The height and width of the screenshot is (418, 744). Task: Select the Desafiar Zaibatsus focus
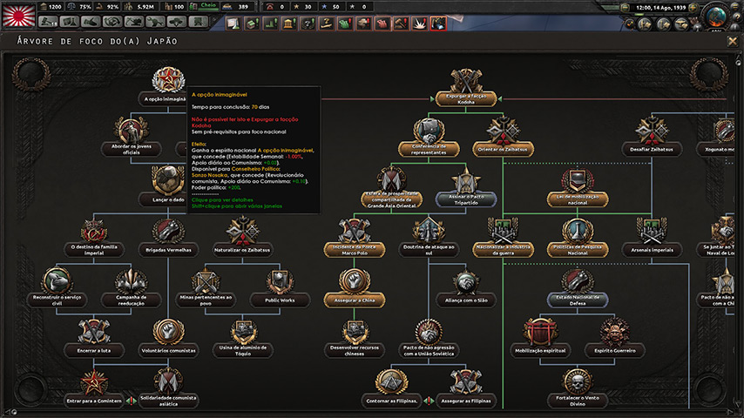click(652, 138)
